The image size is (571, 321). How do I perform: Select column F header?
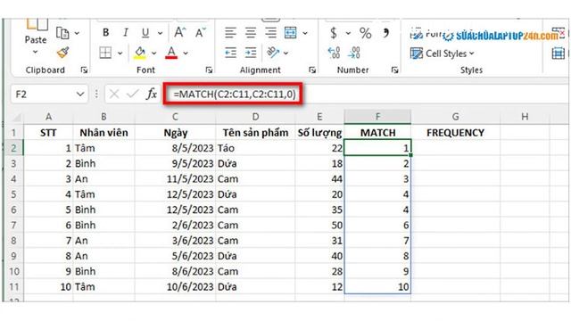click(x=377, y=117)
